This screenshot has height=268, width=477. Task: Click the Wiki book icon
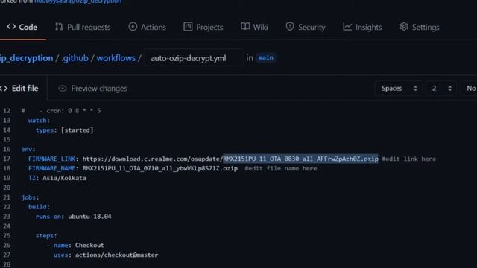[245, 27]
